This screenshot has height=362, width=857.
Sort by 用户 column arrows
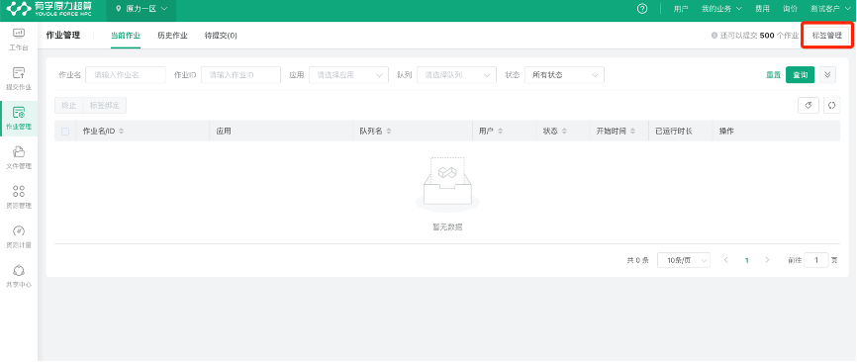(500, 132)
